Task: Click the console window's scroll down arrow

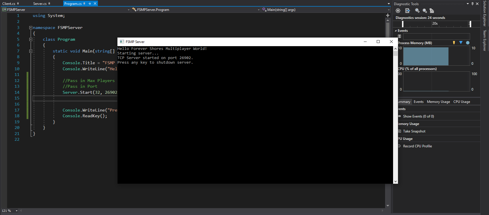Action: (x=395, y=181)
